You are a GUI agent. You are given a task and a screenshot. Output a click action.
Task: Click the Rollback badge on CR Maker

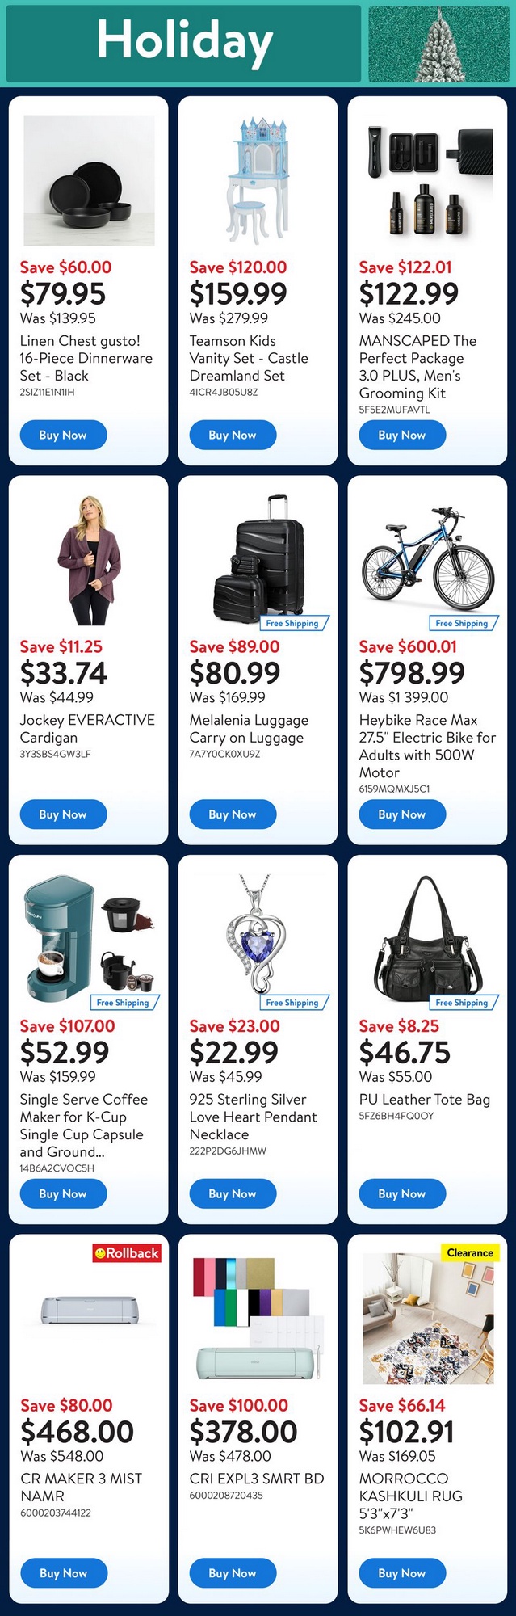[x=128, y=1253]
